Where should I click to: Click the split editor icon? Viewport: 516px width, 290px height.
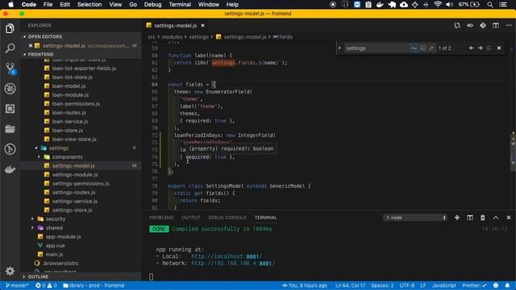coord(496,25)
